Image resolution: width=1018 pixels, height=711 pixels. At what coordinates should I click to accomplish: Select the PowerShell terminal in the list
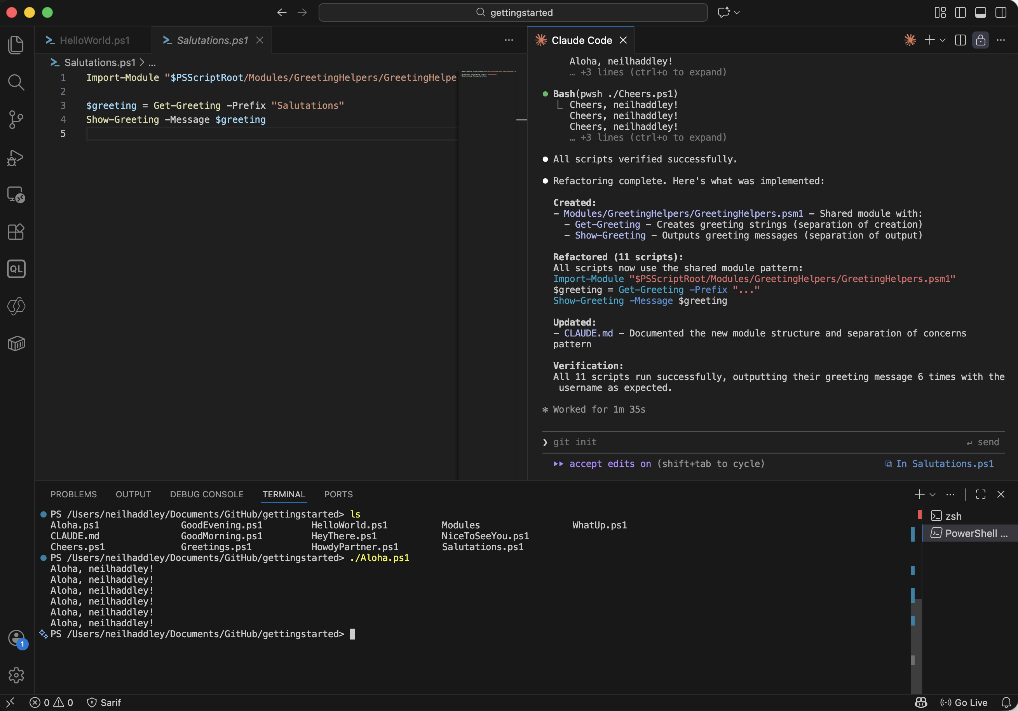point(969,533)
